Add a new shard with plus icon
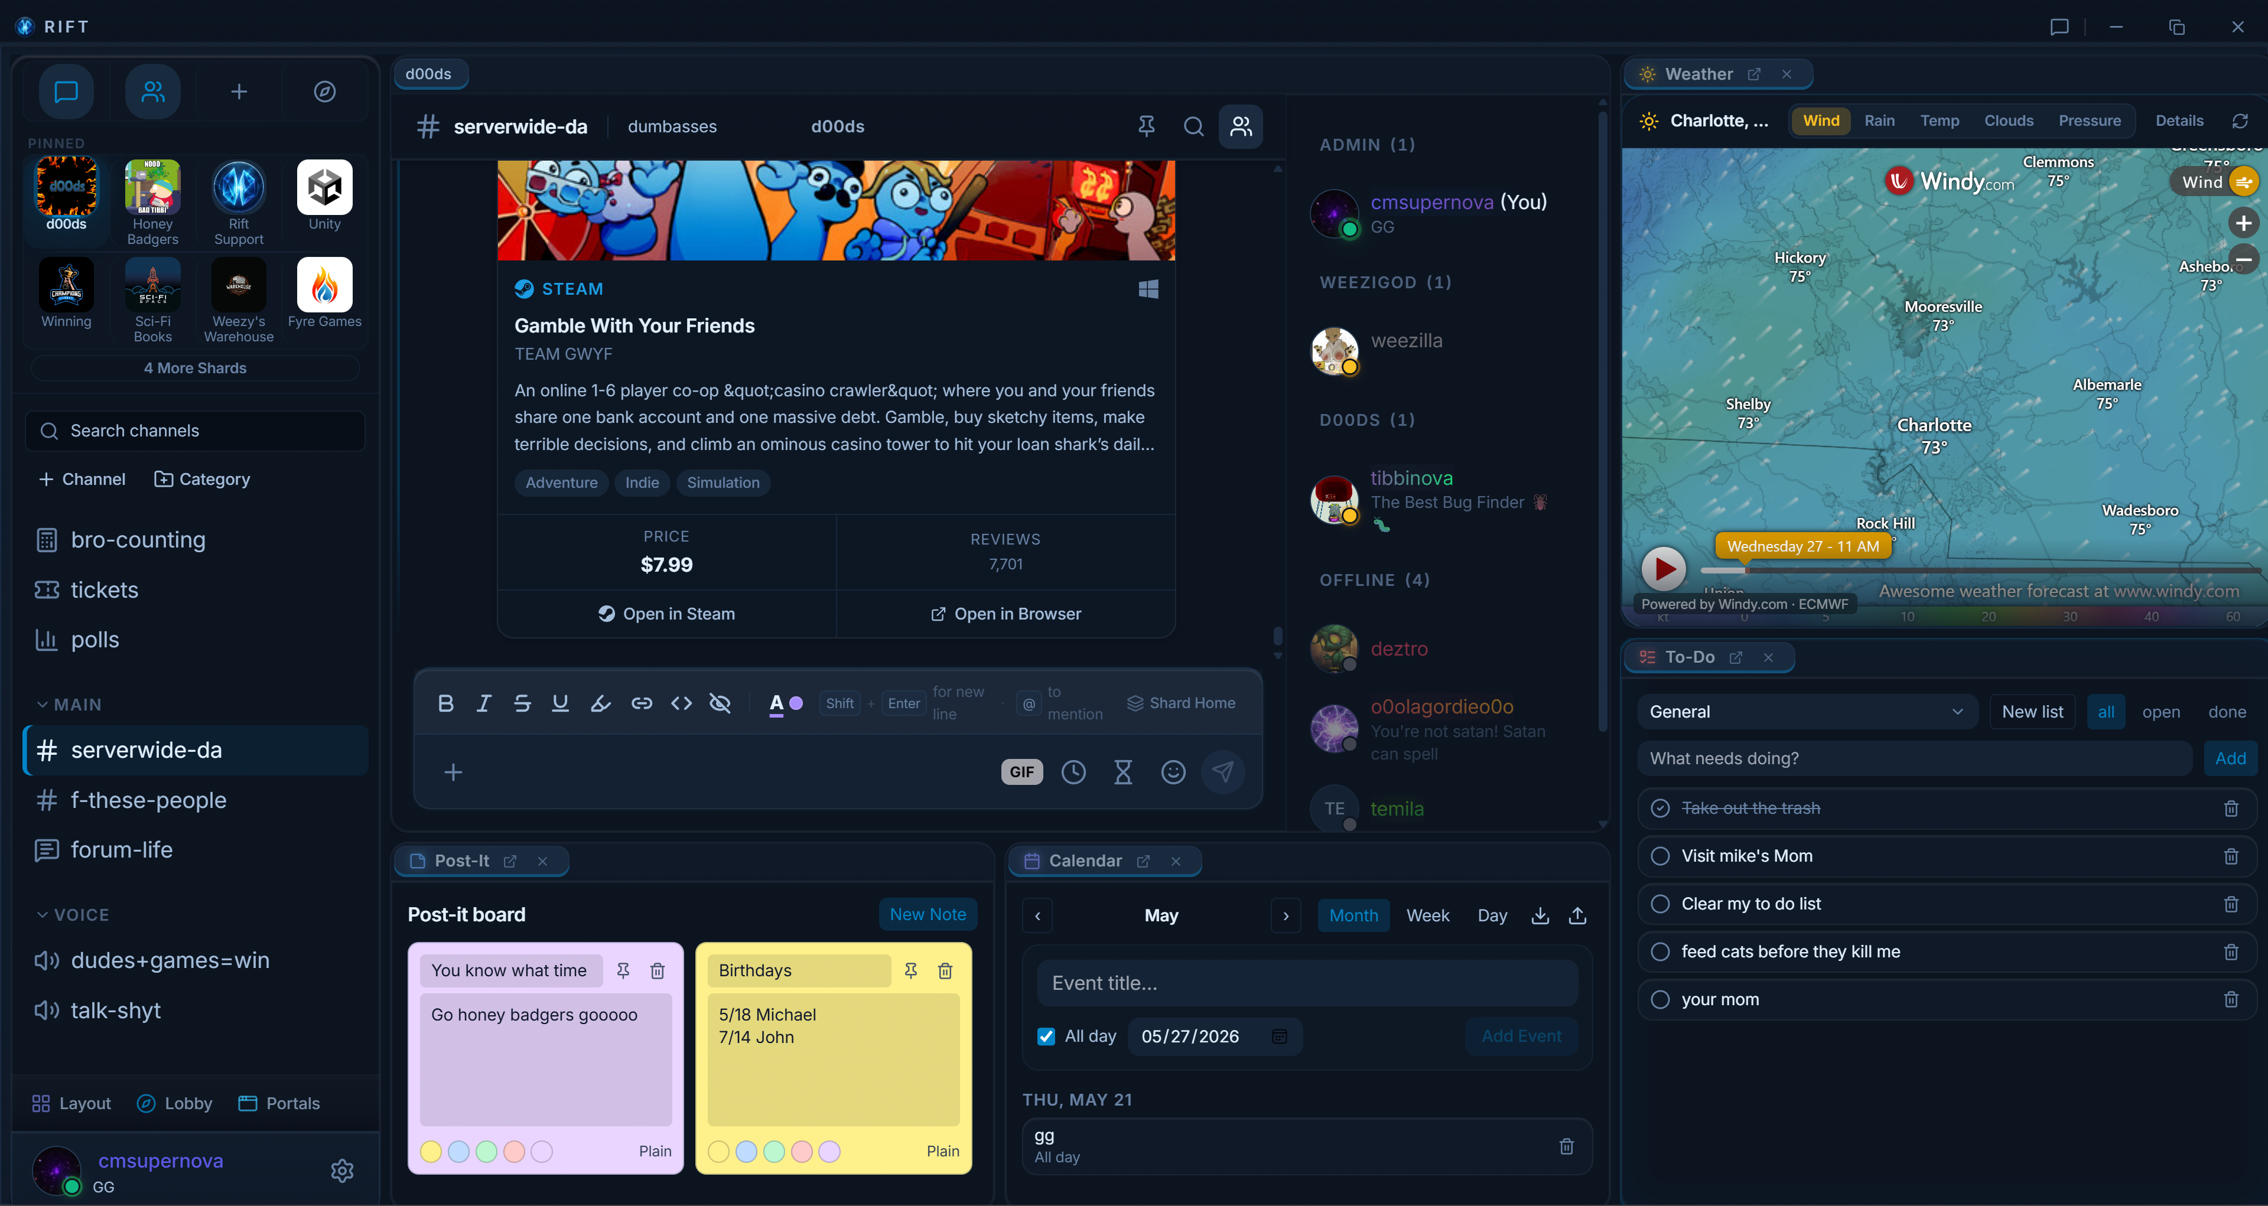Screen dimensions: 2268x1206 [239, 92]
